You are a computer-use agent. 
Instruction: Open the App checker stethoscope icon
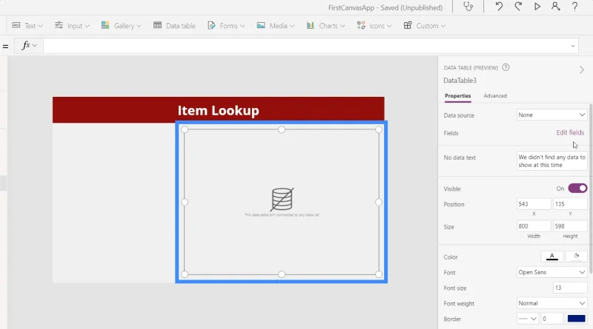pos(468,7)
